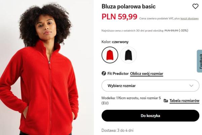
Task: Click the Fit Predictor text label
Action: 118,74
